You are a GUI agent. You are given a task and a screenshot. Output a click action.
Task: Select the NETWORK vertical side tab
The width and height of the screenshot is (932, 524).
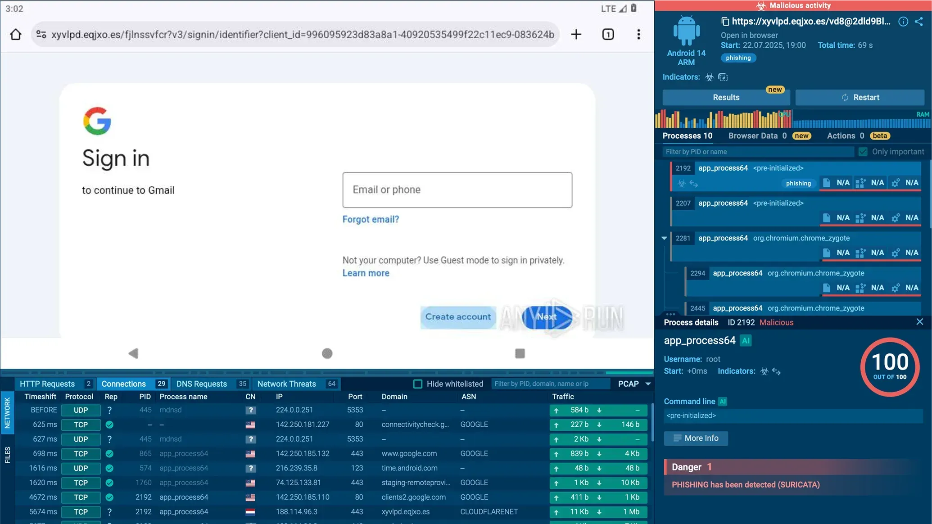[7, 413]
